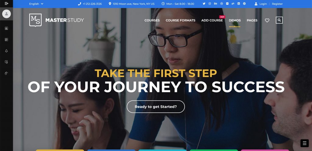
Task: Click the Ready to get Started button
Action: (x=156, y=107)
